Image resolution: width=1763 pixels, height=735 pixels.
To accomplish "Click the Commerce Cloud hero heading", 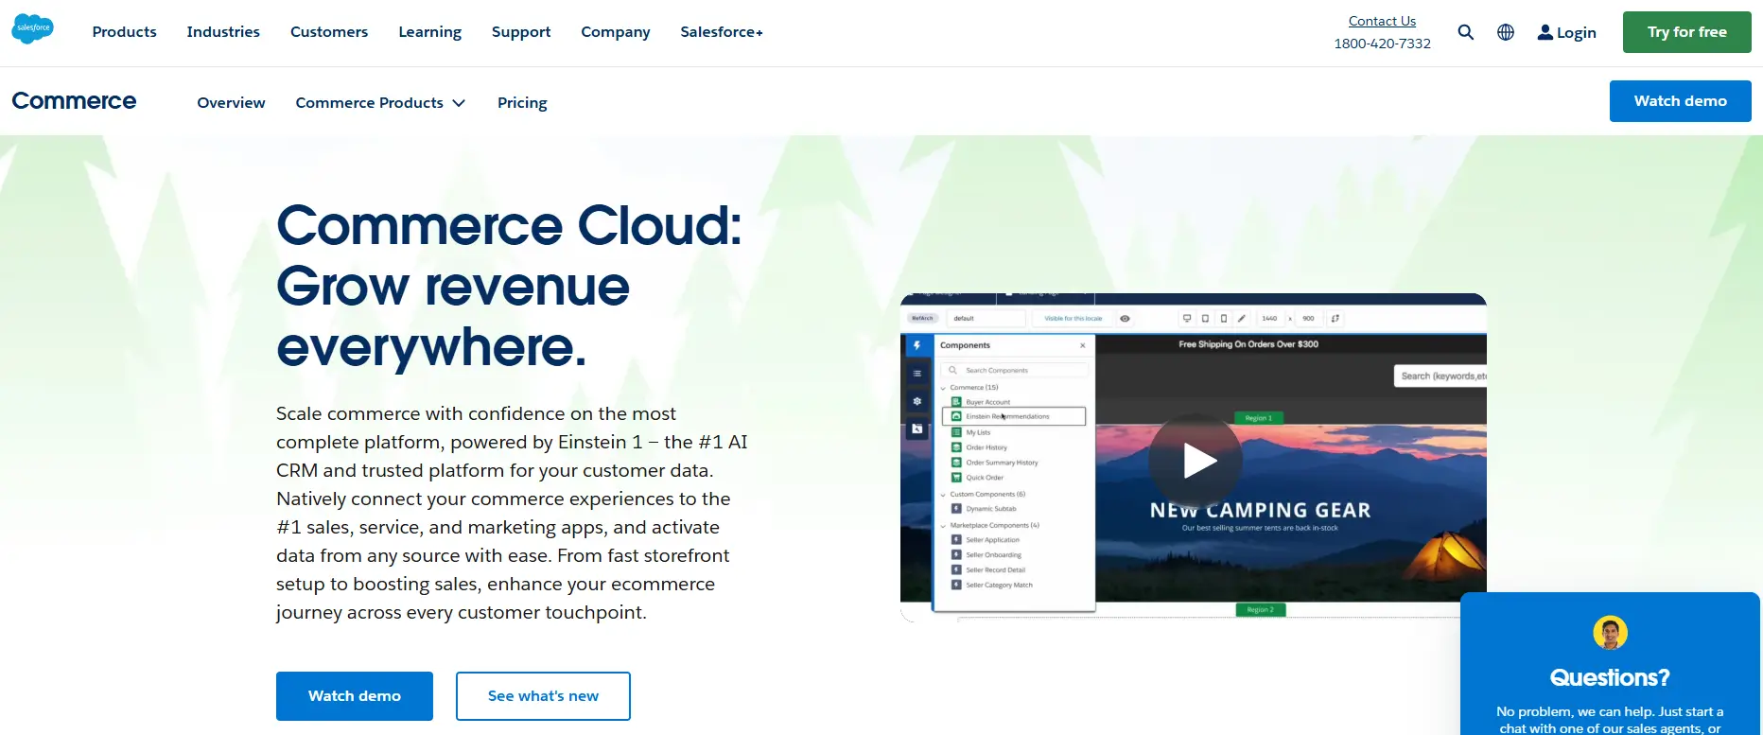I will point(510,286).
